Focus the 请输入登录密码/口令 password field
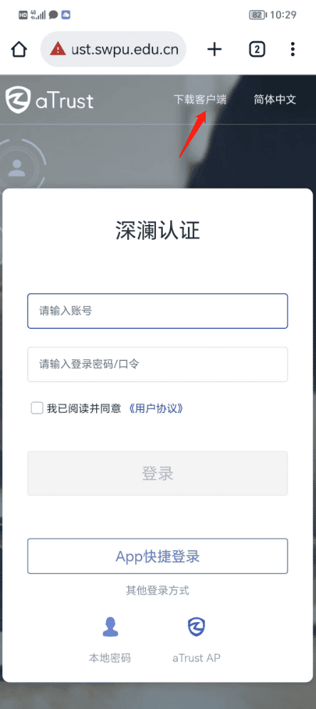Screen dimensions: 316x709 [x=157, y=364]
